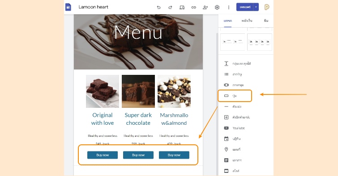Click the blue Publish button
This screenshot has height=176, width=338.
(x=245, y=7)
